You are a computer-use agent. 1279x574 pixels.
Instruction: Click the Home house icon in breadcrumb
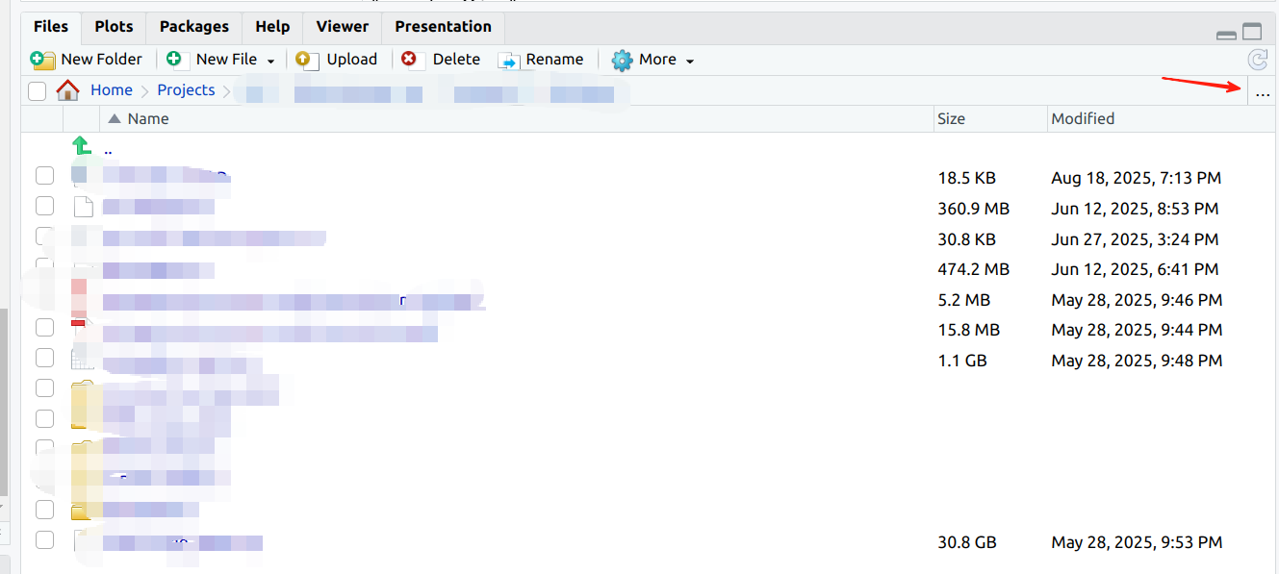pyautogui.click(x=67, y=90)
